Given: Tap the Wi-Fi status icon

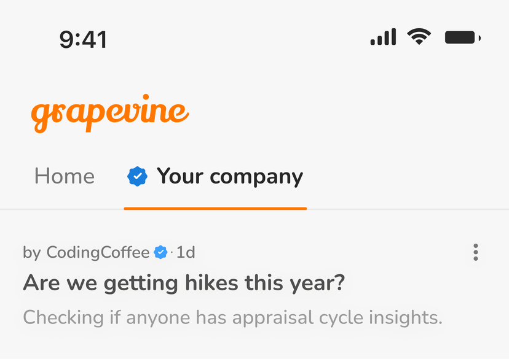Looking at the screenshot, I should 419,38.
